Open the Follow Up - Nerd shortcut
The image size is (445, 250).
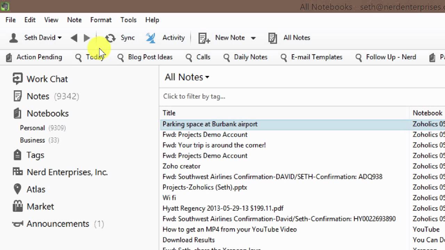coord(391,57)
